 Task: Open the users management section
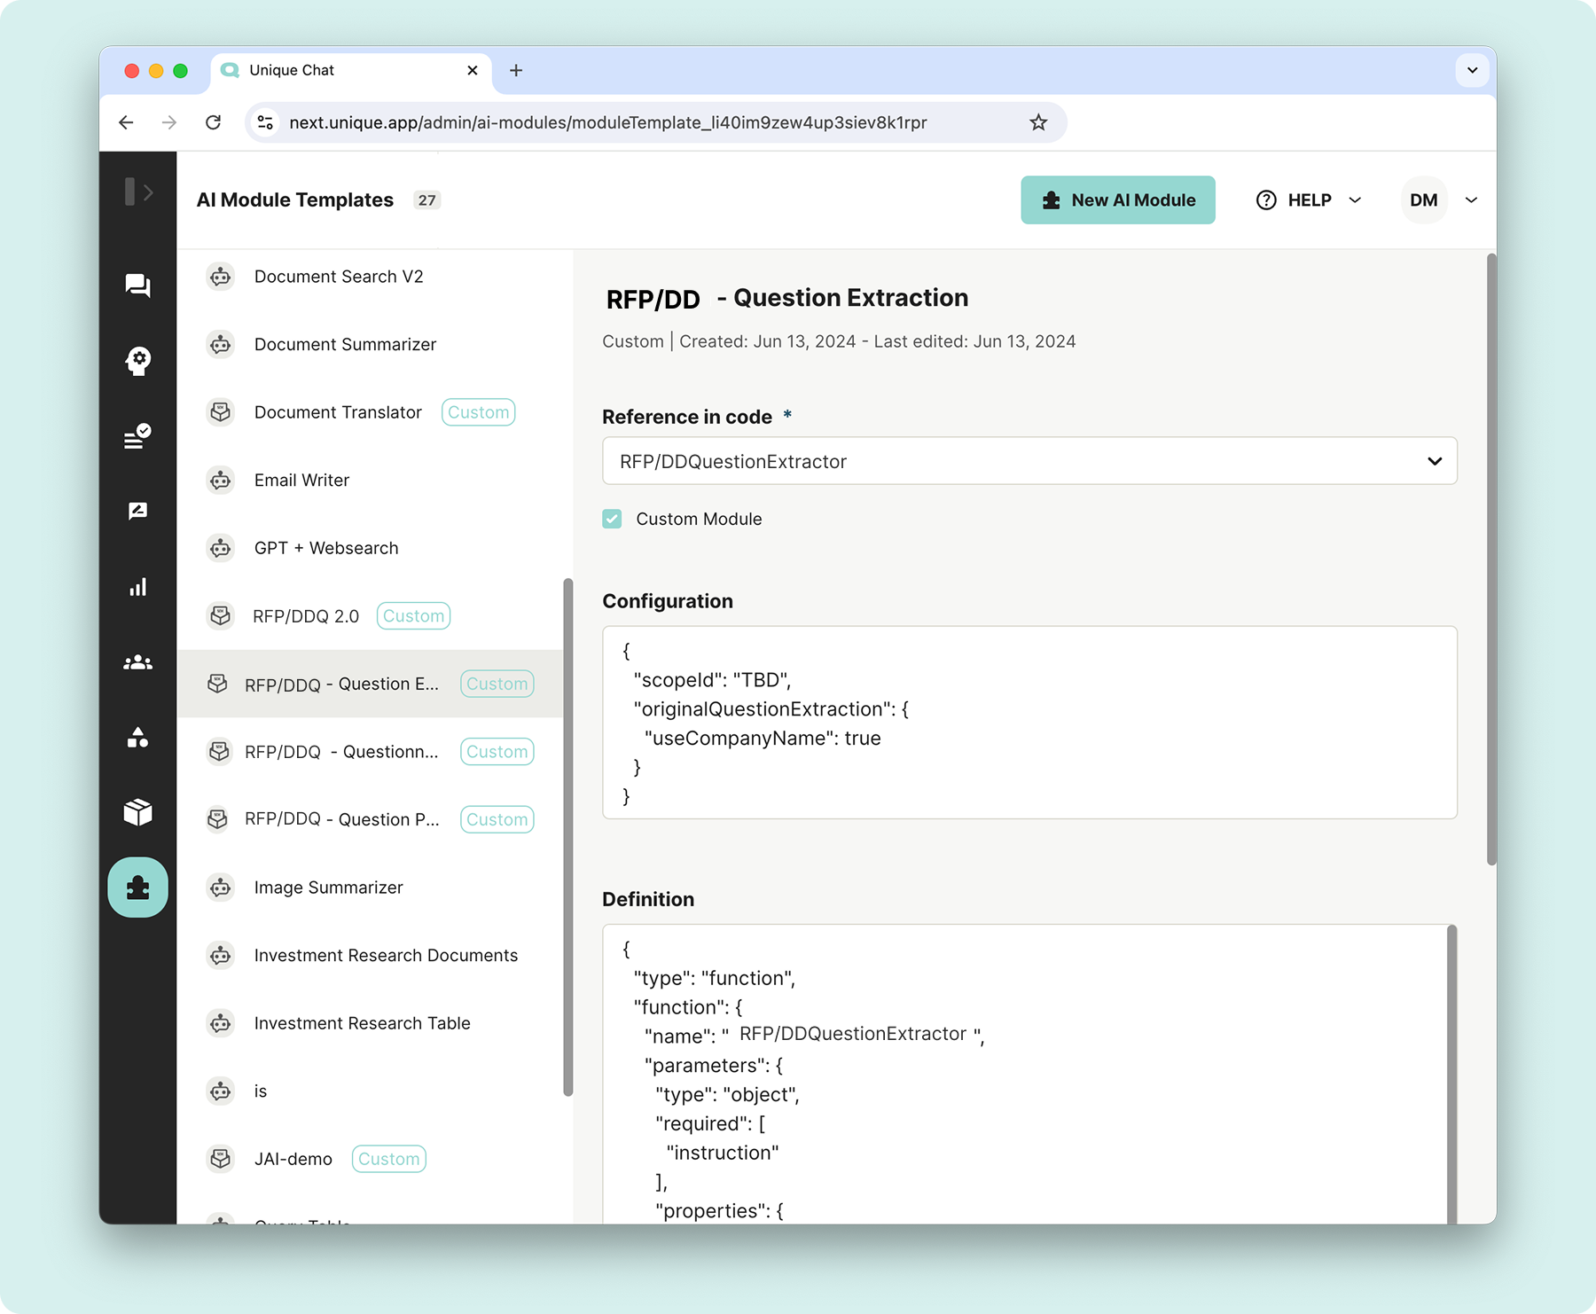point(137,662)
